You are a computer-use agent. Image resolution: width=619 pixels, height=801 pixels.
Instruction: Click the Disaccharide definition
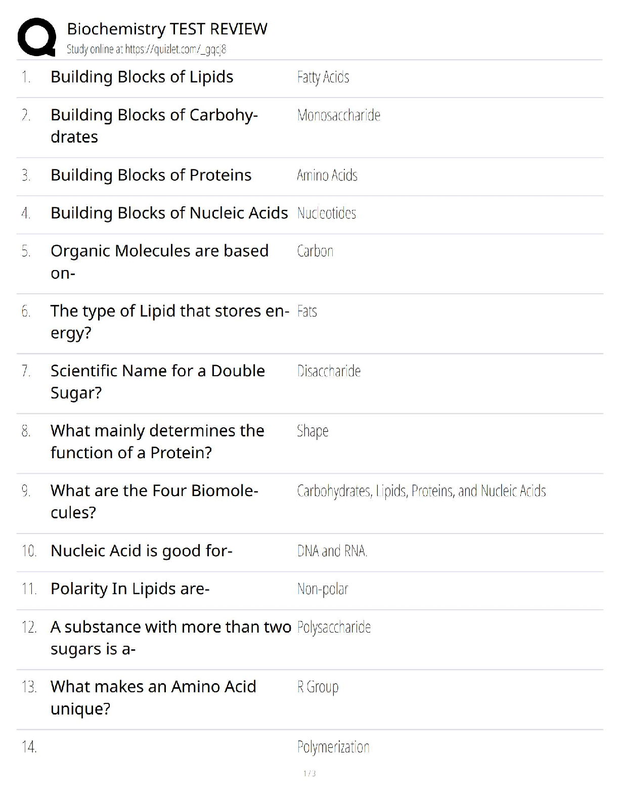(x=329, y=371)
